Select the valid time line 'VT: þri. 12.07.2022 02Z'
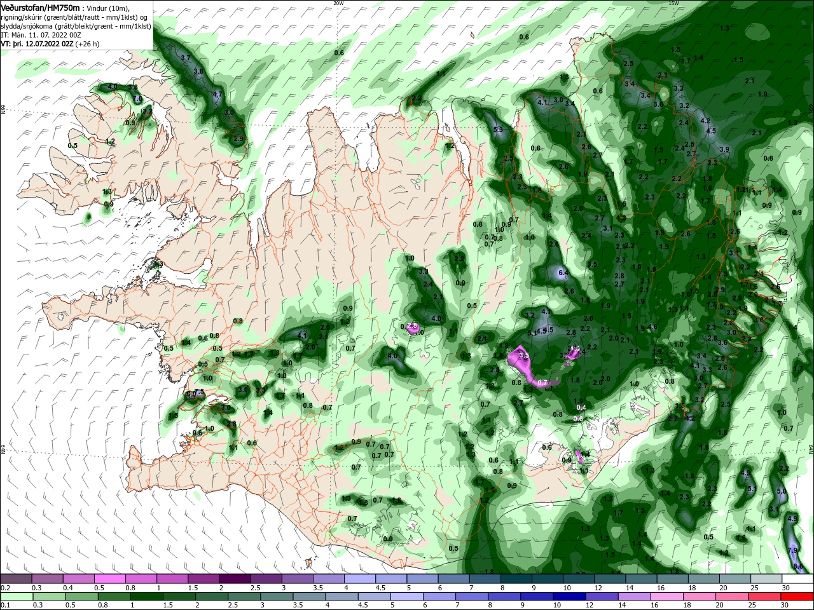Viewport: 814px width, 610px height. 37,44
